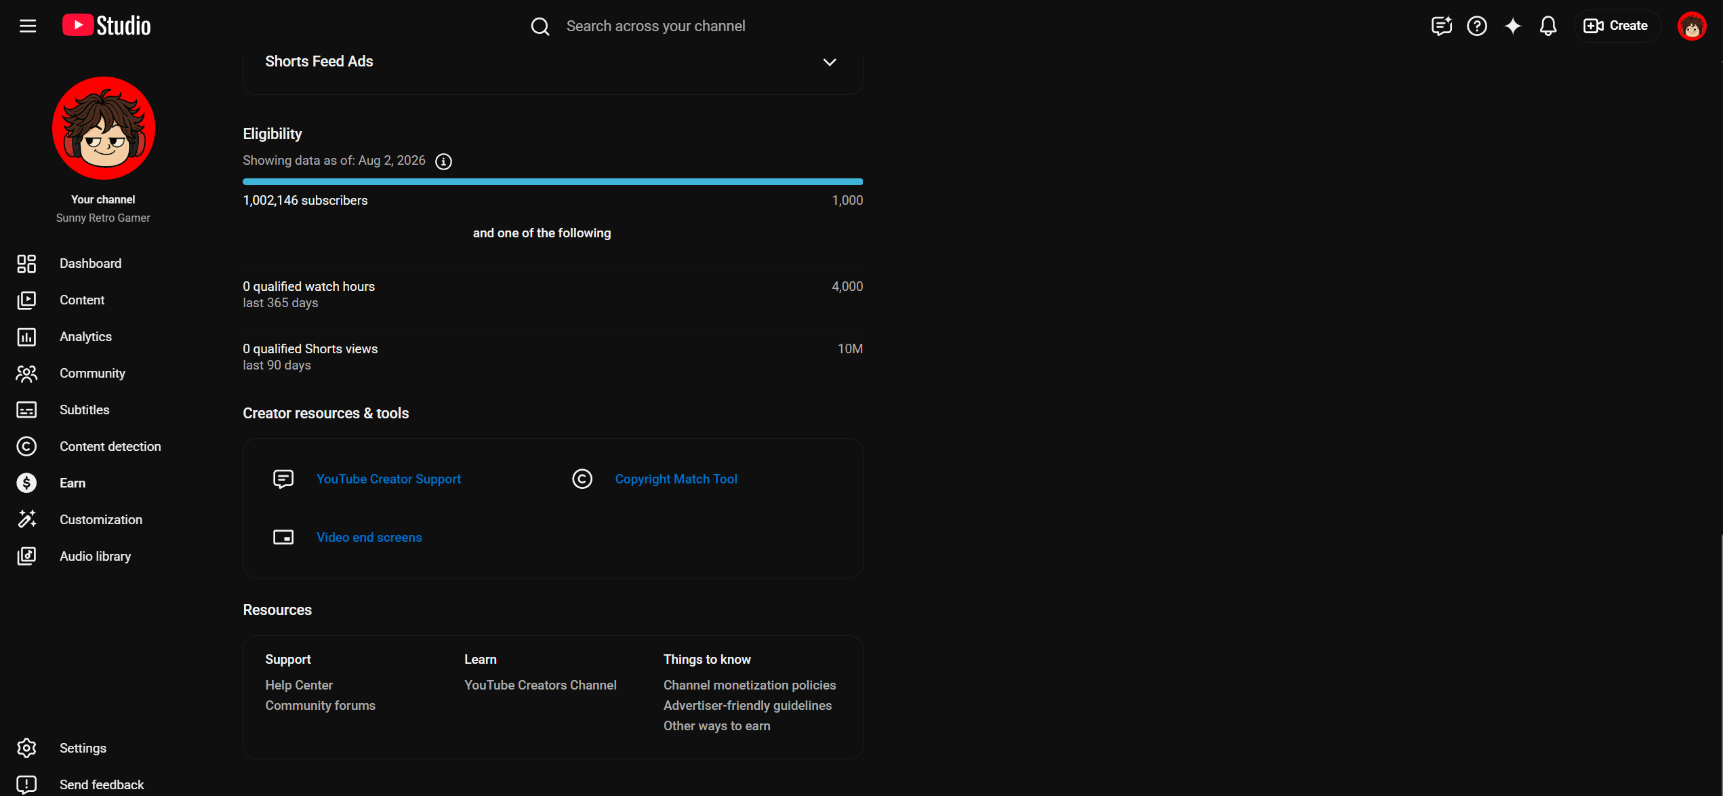1723x796 pixels.
Task: Click the 0 qualified watch hours text
Action: [x=309, y=287]
